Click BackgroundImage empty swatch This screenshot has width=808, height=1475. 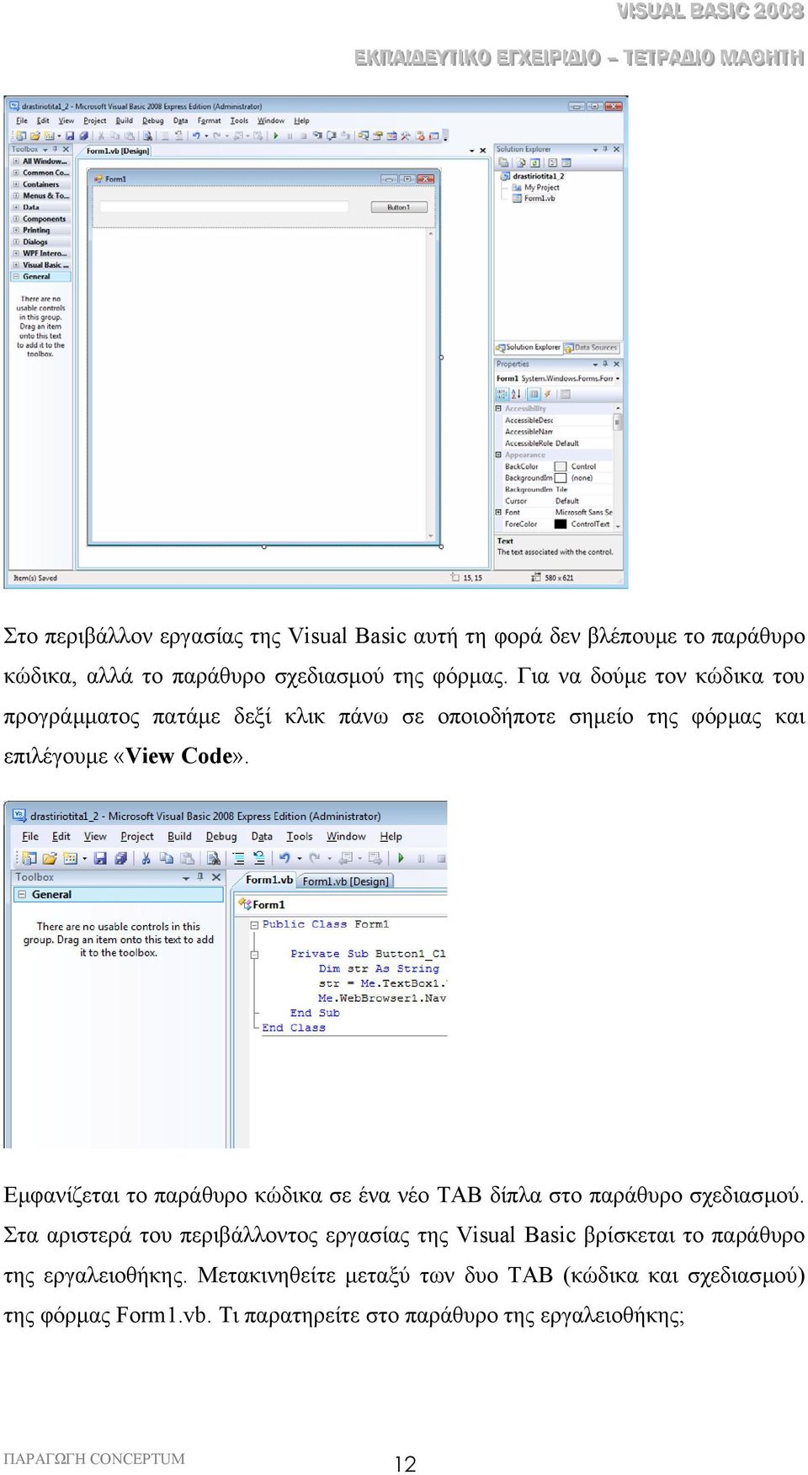(x=561, y=477)
